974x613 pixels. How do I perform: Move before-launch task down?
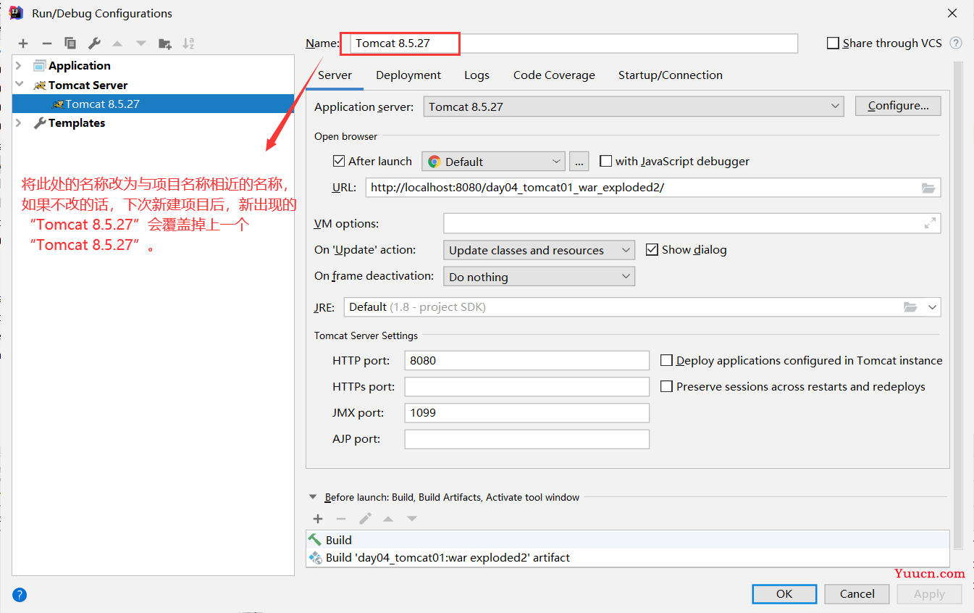411,519
